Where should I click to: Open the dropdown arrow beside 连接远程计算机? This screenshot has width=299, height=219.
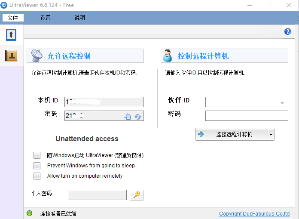271,135
